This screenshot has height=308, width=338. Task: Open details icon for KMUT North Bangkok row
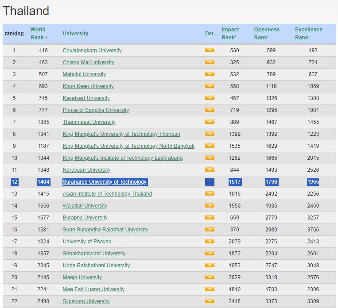pyautogui.click(x=210, y=146)
